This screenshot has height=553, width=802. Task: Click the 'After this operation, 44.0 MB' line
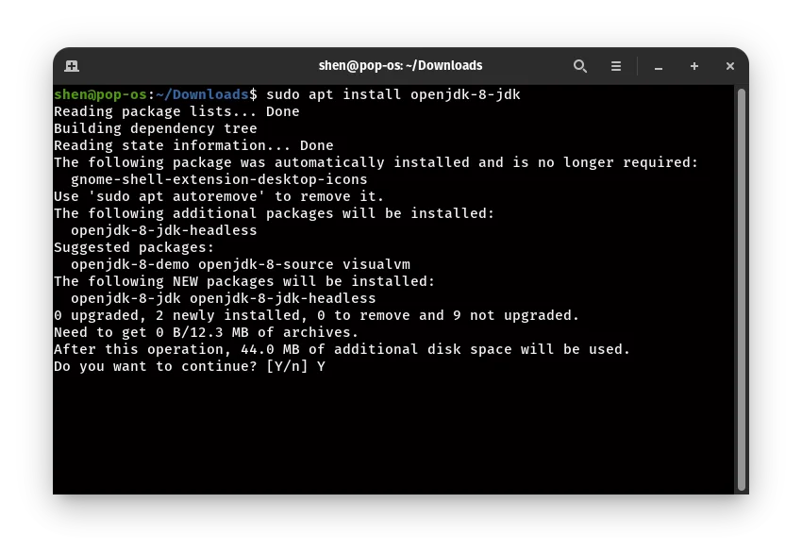pos(342,349)
